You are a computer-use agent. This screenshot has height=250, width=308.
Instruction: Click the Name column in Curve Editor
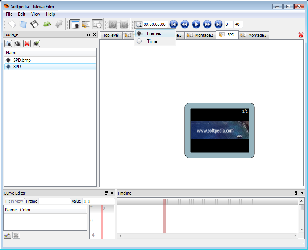[x=11, y=210]
